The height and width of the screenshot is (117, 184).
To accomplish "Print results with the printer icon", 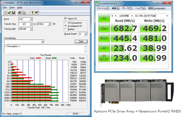I will tap(19, 12).
